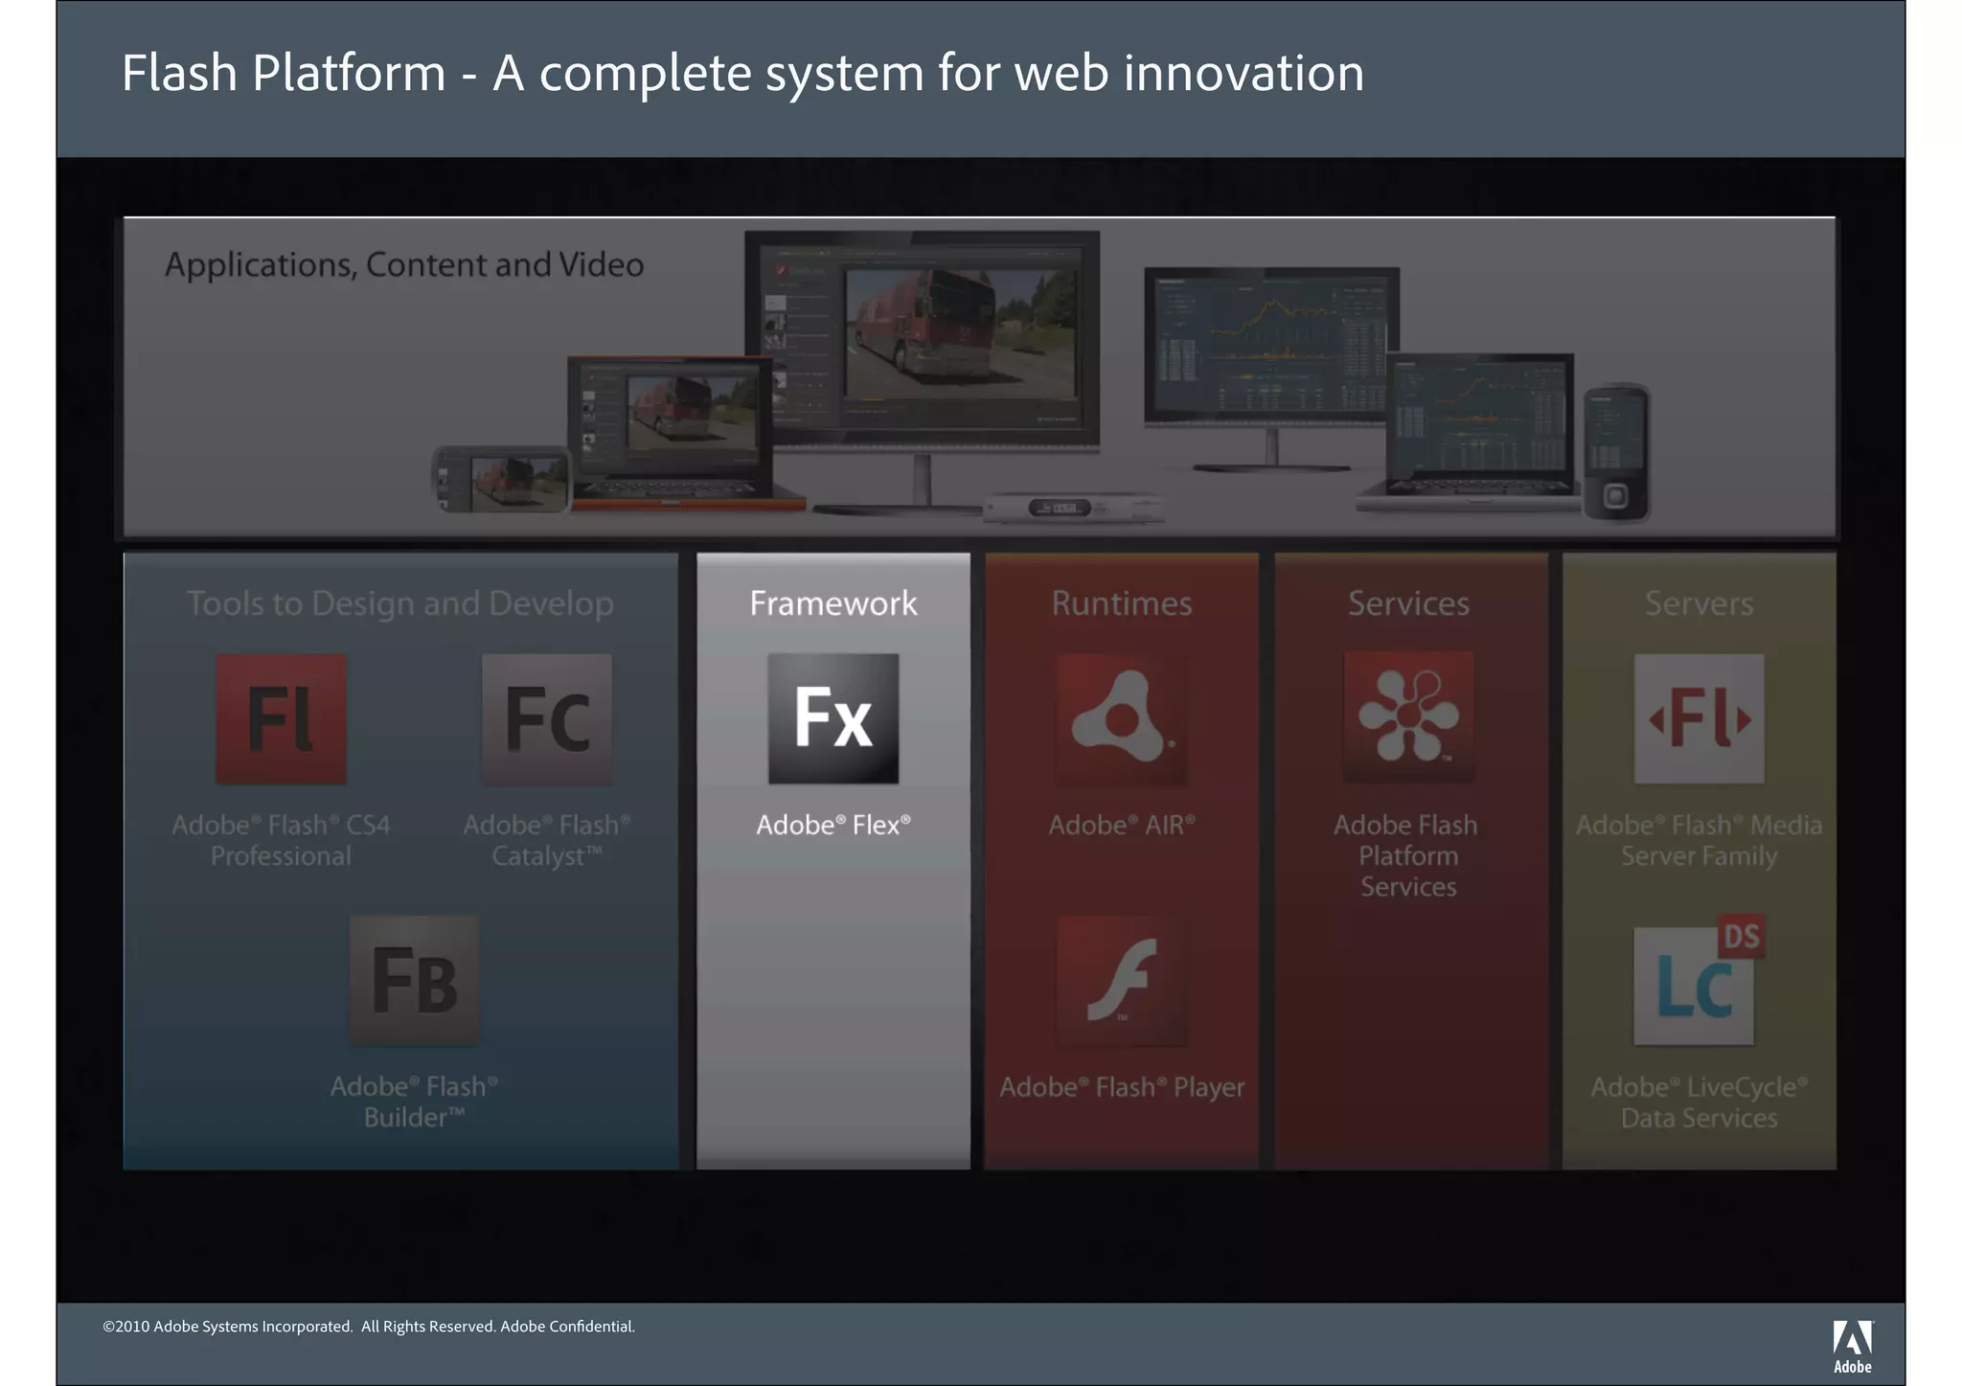Click the Runtimes column heading
The height and width of the screenshot is (1386, 1962).
[x=1122, y=603]
